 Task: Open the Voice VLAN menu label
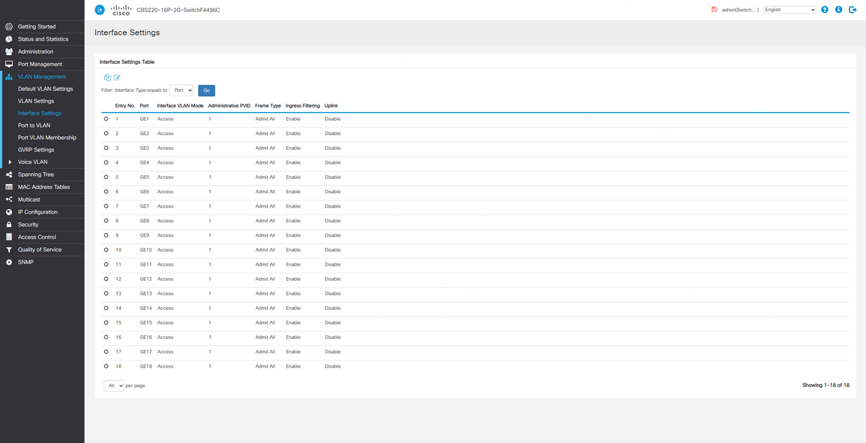(33, 162)
